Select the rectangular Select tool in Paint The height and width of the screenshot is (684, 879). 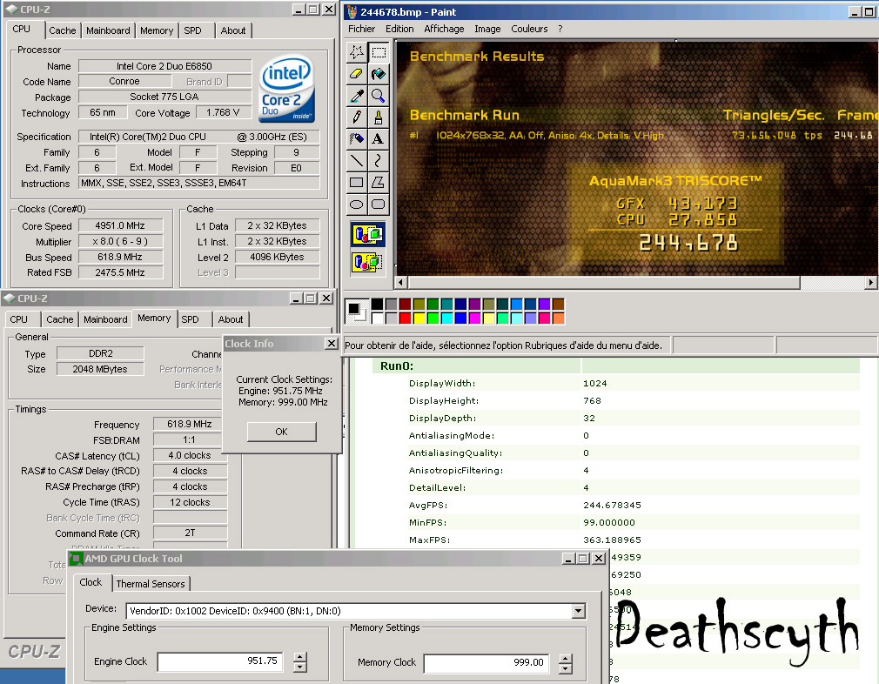click(379, 53)
